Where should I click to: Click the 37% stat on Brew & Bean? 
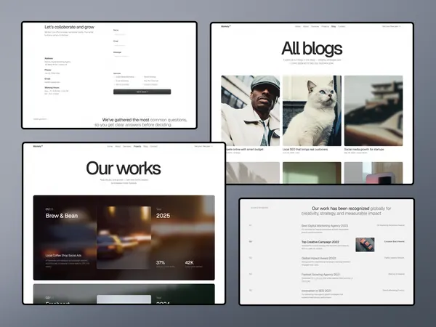161,262
